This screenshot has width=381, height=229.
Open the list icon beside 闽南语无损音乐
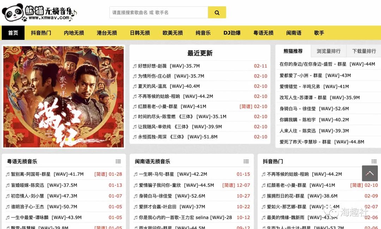(x=246, y=161)
